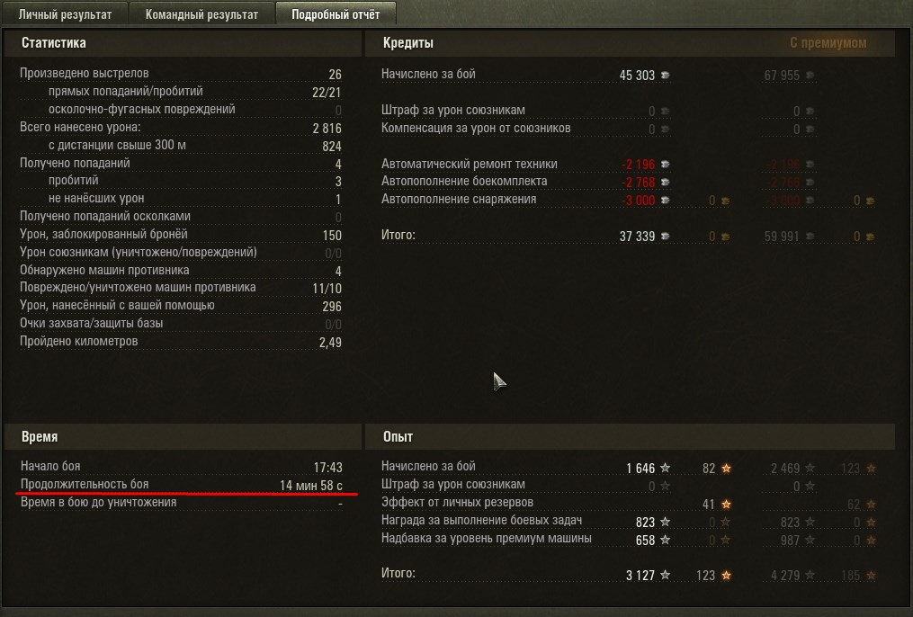Click credits icon by repair cost -2 196
Viewport: 913px width, 617px height.
point(665,165)
